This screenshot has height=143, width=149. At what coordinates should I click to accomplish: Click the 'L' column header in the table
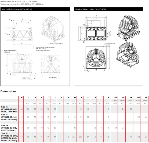[x=55, y=97]
